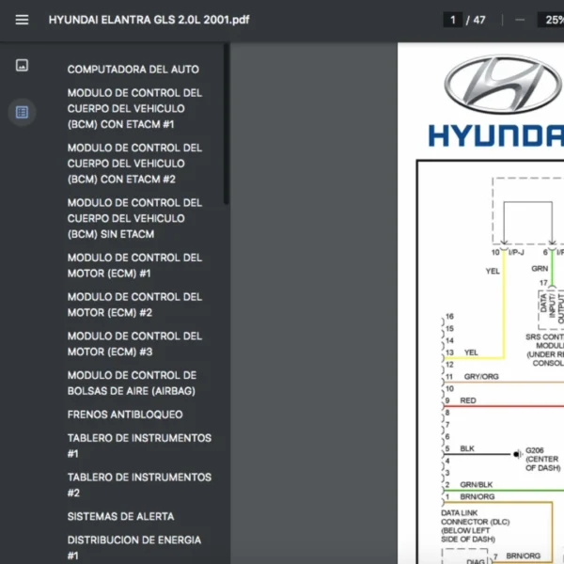Toggle the sidebar with the hamburger menu icon
The image size is (564, 564).
22,20
